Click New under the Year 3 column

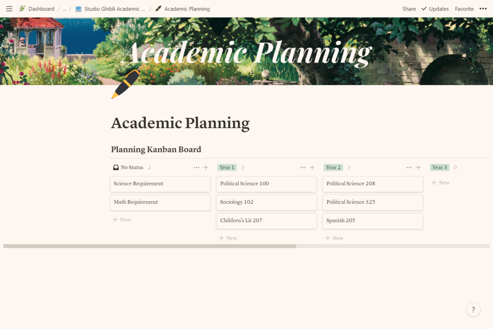coord(441,183)
